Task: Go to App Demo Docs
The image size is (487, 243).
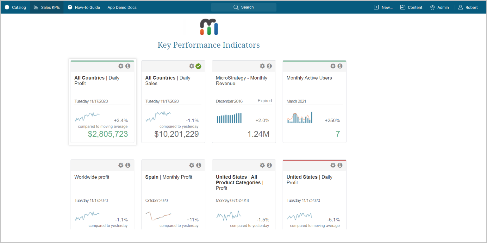Action: pos(122,7)
